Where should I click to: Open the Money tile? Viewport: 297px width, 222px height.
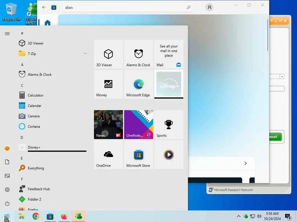tap(108, 84)
